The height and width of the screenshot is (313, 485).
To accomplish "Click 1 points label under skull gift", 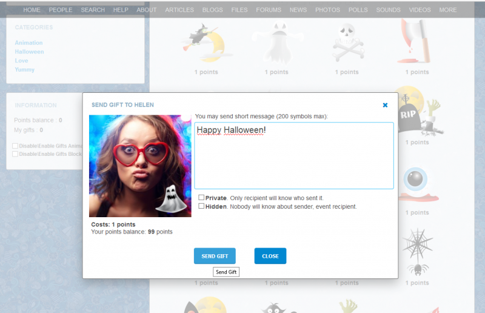I will coord(347,72).
